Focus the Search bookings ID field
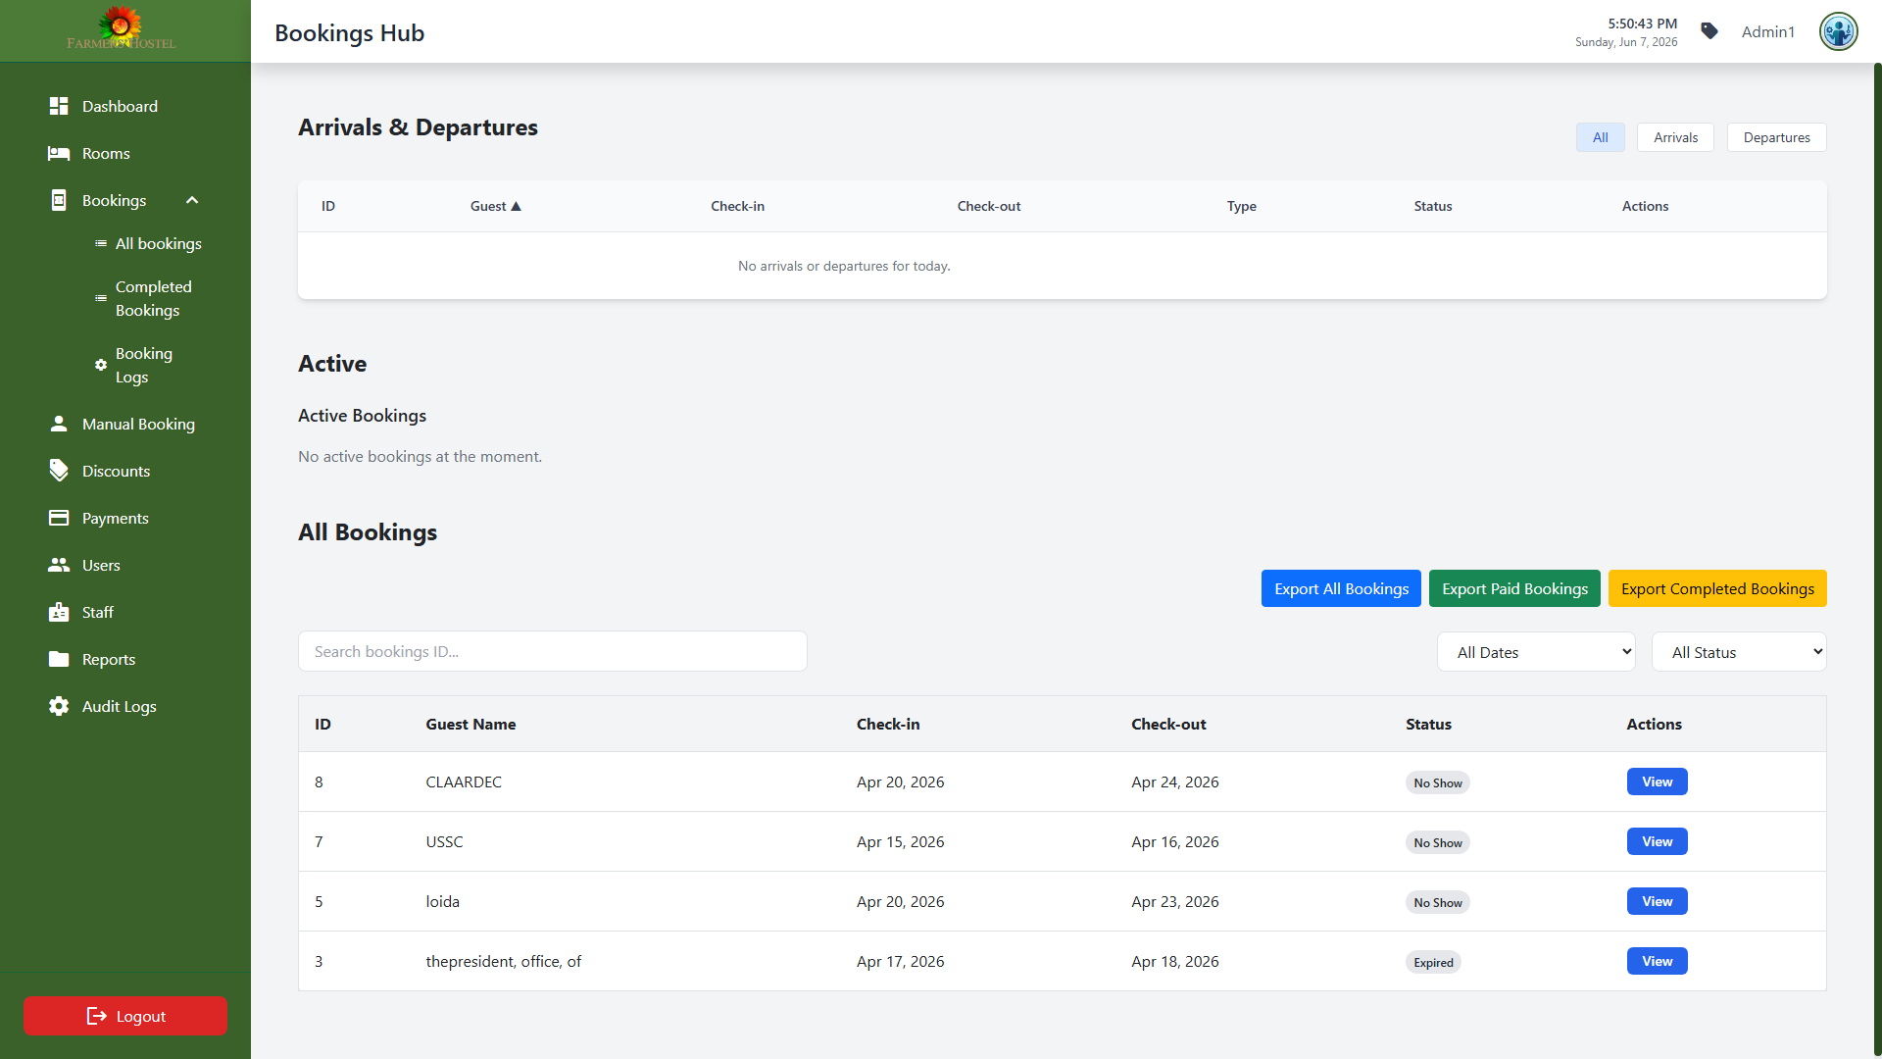The height and width of the screenshot is (1059, 1882). click(x=553, y=651)
